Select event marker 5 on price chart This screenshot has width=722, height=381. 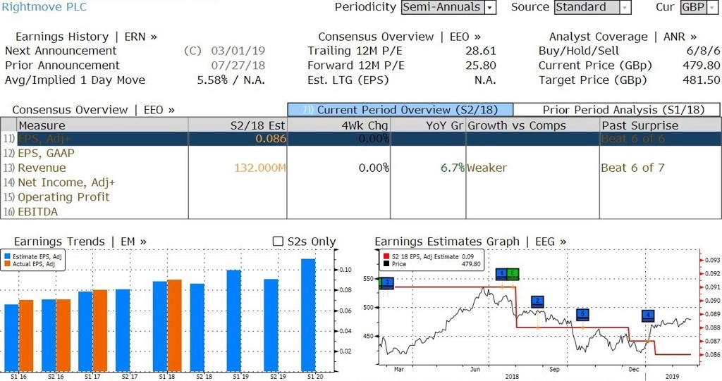tap(582, 314)
